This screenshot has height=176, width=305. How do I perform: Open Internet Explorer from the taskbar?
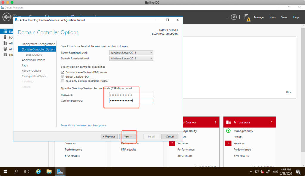[x=38, y=172]
